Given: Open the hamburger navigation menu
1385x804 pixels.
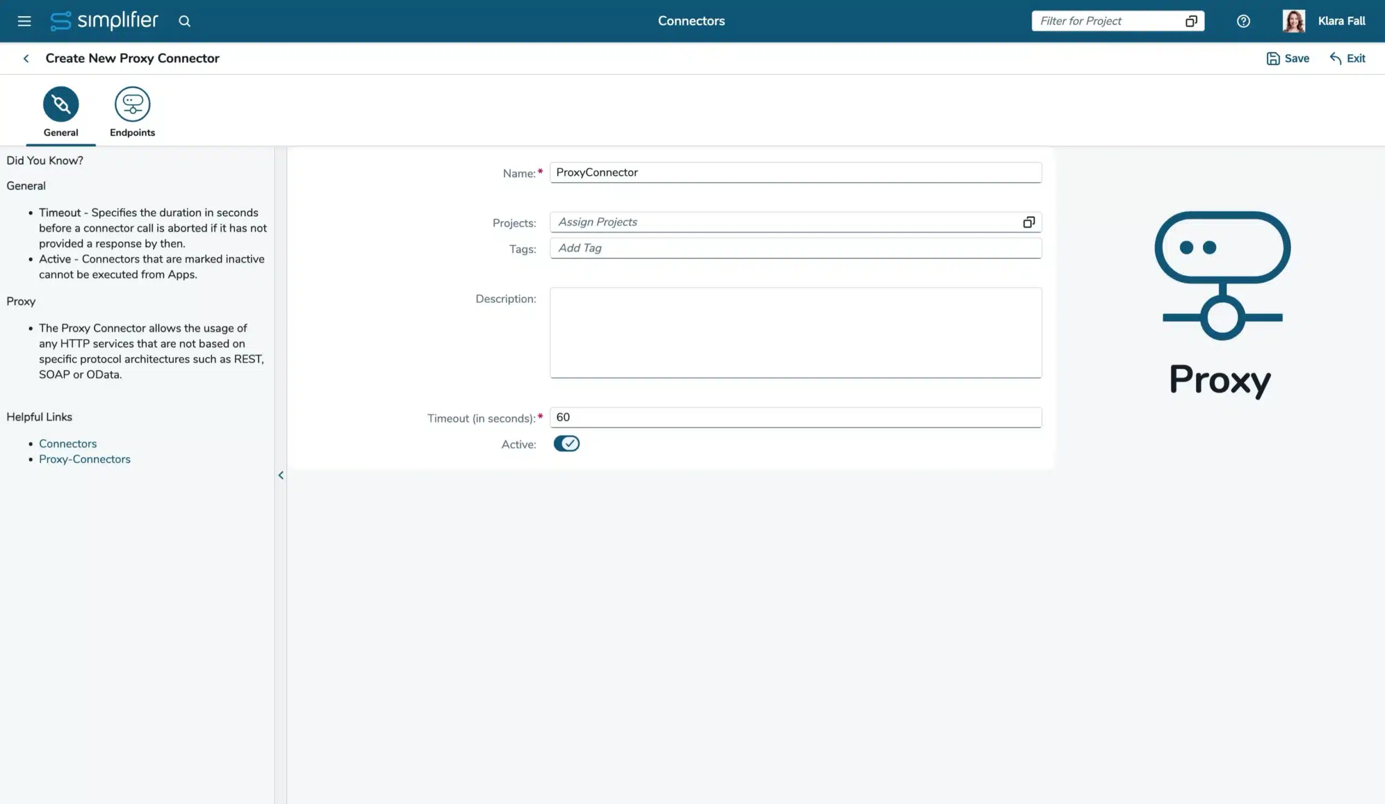Looking at the screenshot, I should [24, 21].
